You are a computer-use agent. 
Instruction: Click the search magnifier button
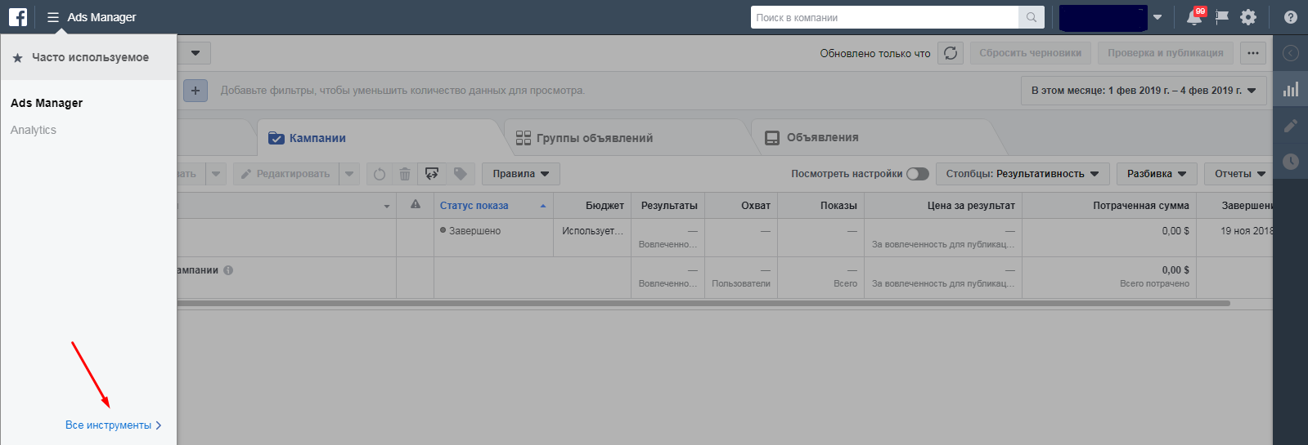tap(1031, 17)
